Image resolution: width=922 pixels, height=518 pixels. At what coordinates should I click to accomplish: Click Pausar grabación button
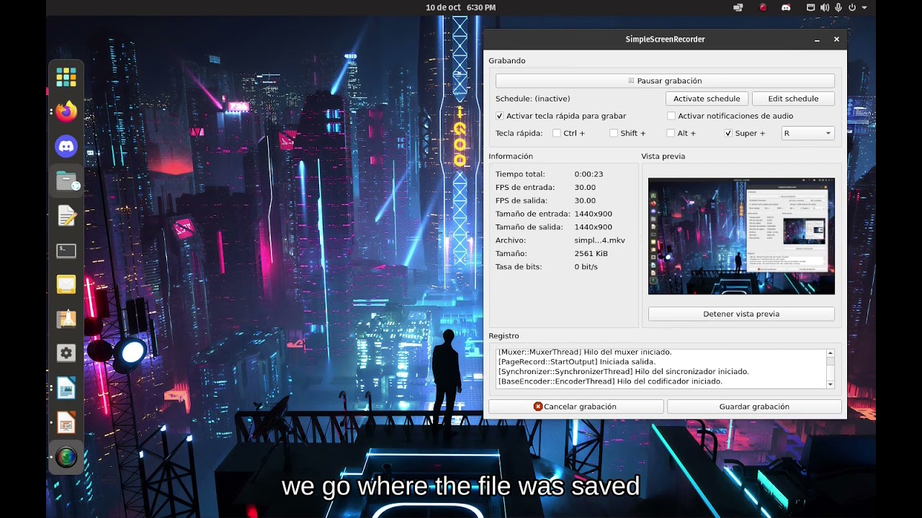coord(665,81)
